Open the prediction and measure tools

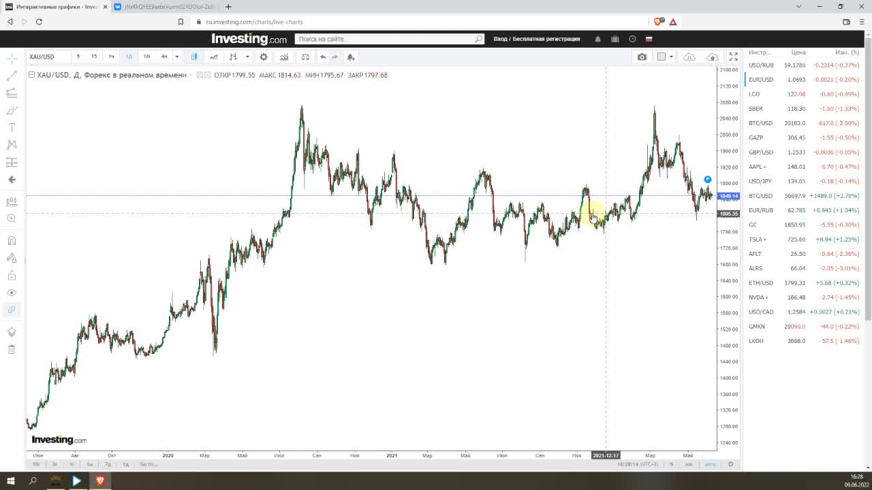tap(12, 162)
